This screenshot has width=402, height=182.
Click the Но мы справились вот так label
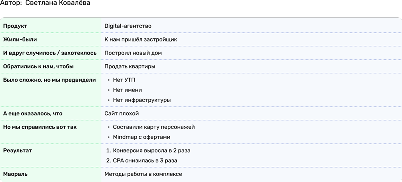(x=40, y=127)
